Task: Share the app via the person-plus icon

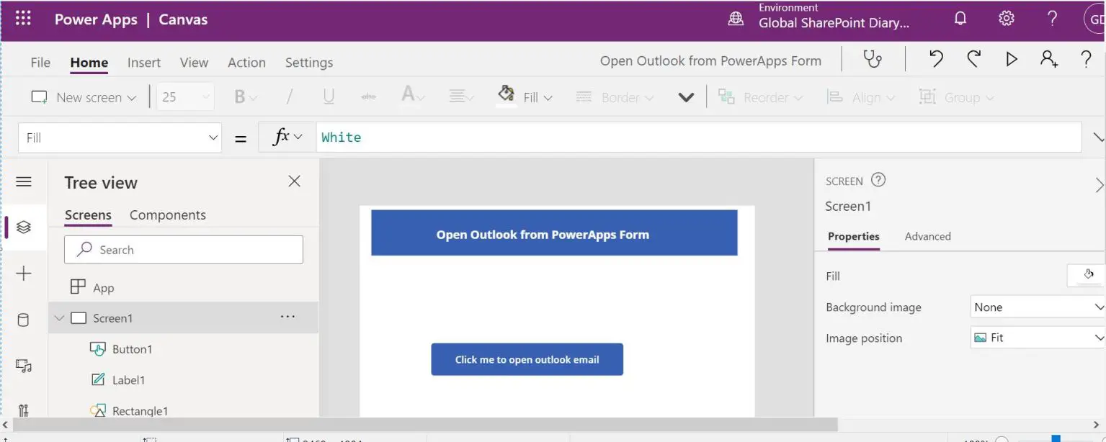Action: coord(1049,60)
